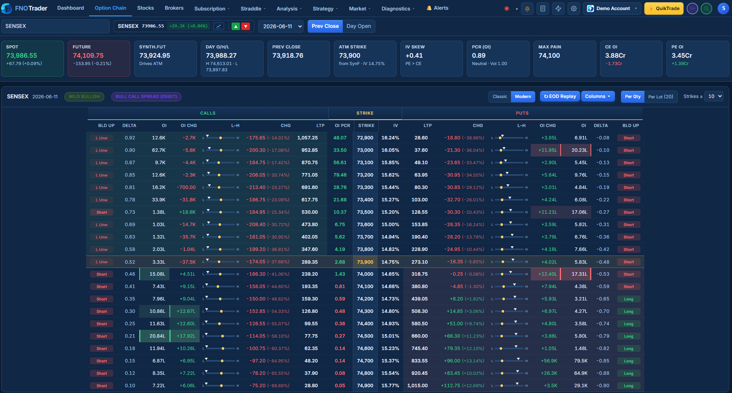Click the green up arrow buy button
This screenshot has height=393, width=732.
coord(236,26)
